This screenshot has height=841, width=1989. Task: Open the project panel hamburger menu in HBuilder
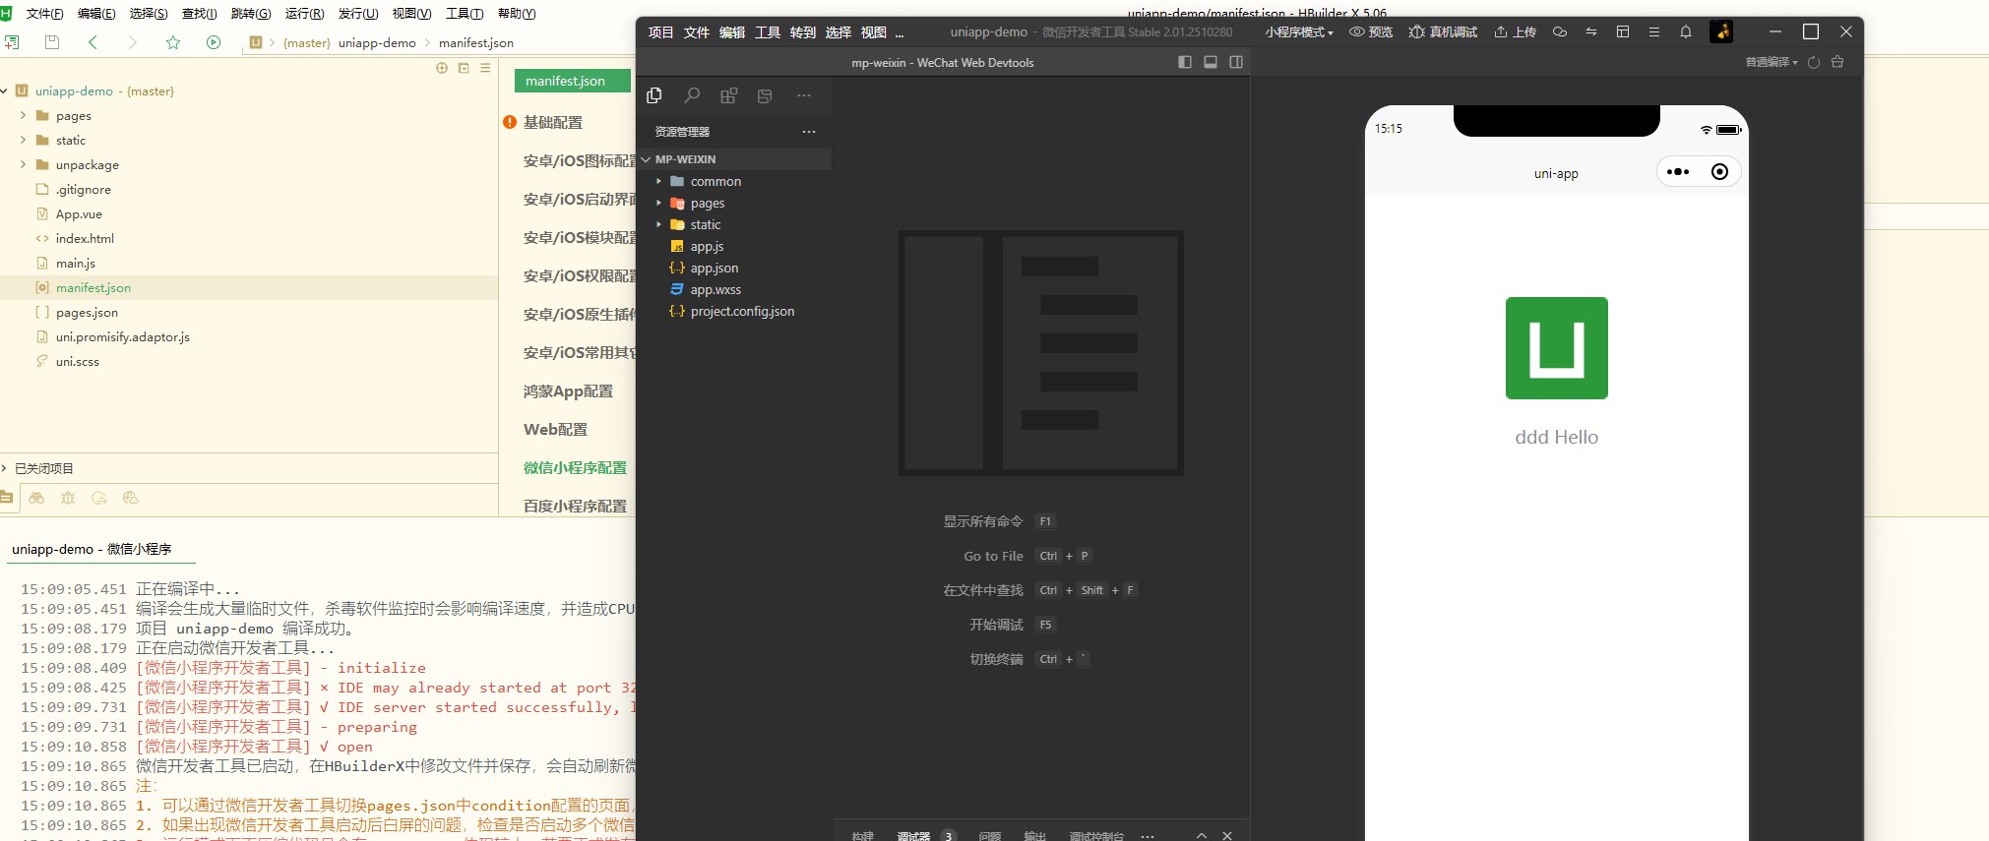[x=485, y=68]
